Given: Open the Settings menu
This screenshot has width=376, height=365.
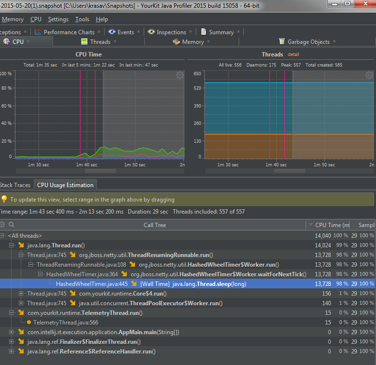Looking at the screenshot, I should point(58,19).
